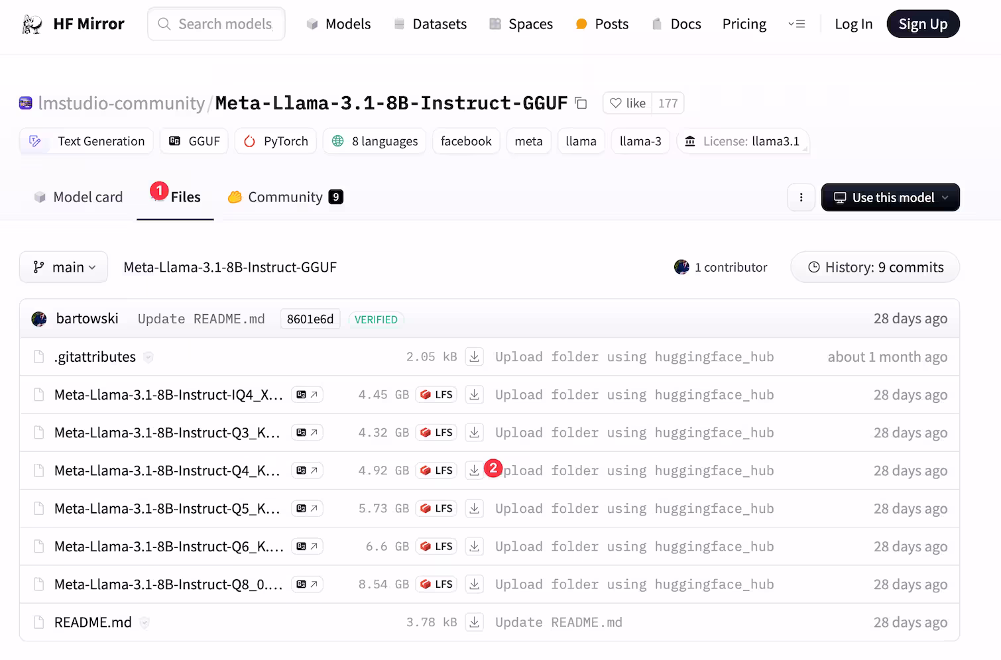Focus the Search models field
Image resolution: width=1001 pixels, height=660 pixels.
pyautogui.click(x=216, y=24)
